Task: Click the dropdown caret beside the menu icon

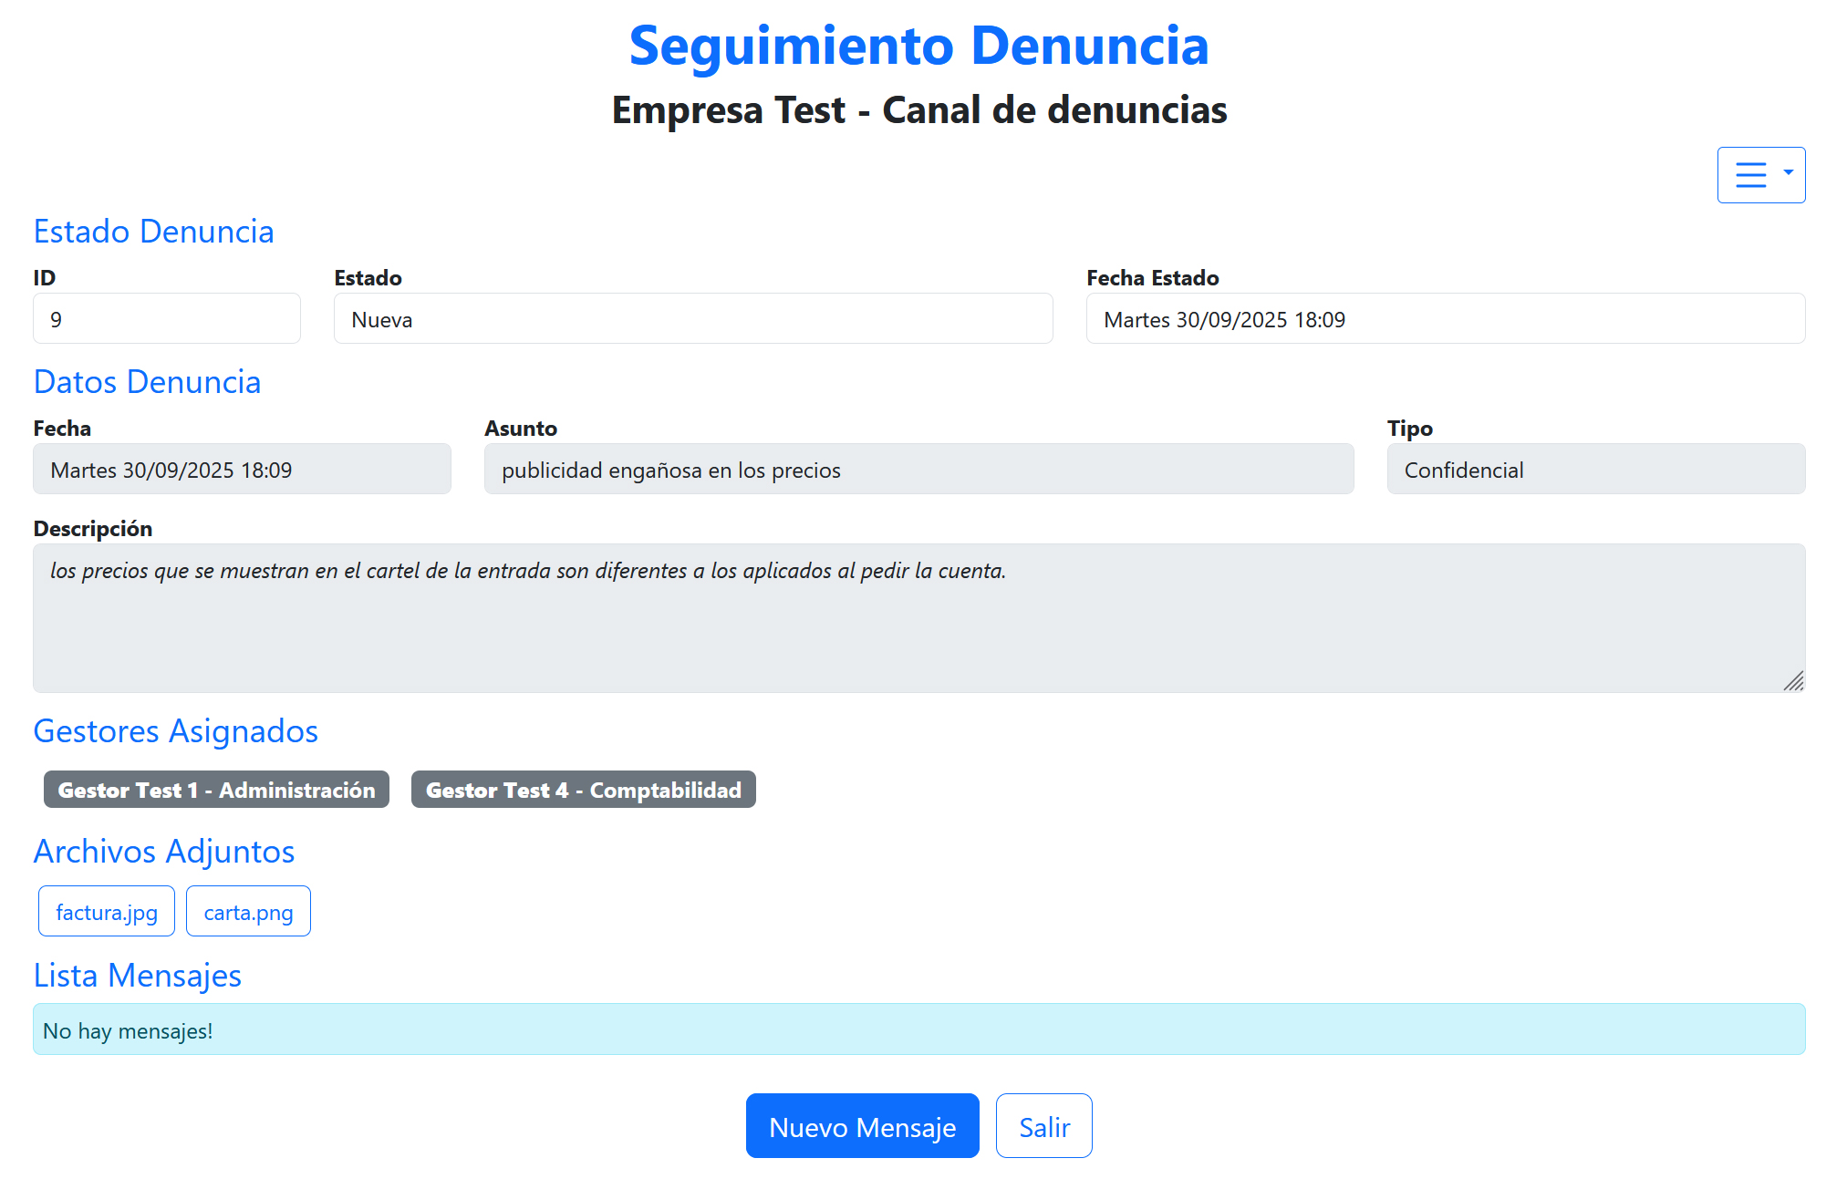Action: point(1785,174)
